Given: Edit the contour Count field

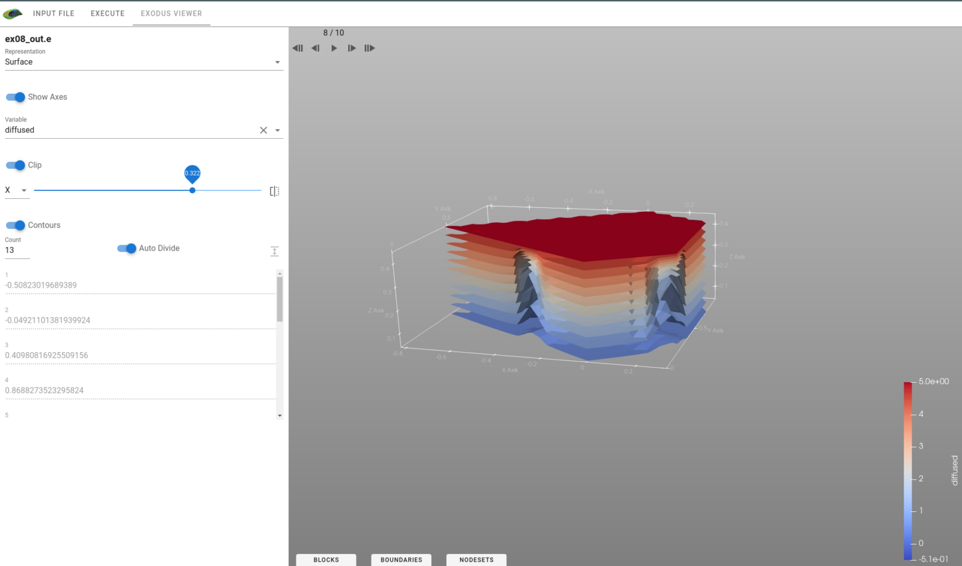Looking at the screenshot, I should click(x=16, y=250).
